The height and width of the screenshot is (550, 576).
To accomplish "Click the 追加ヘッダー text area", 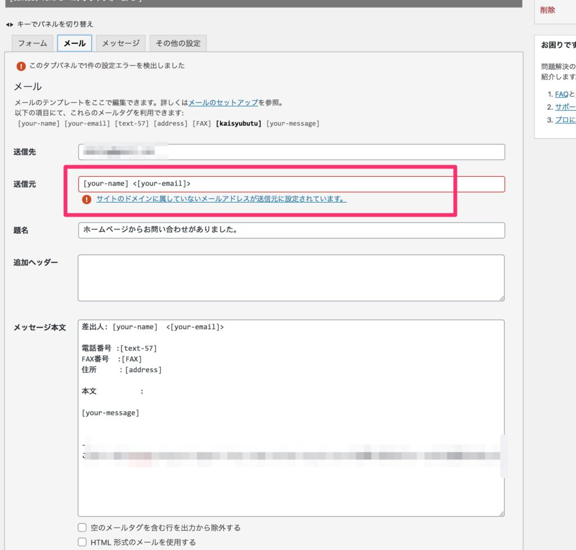I will click(x=291, y=278).
